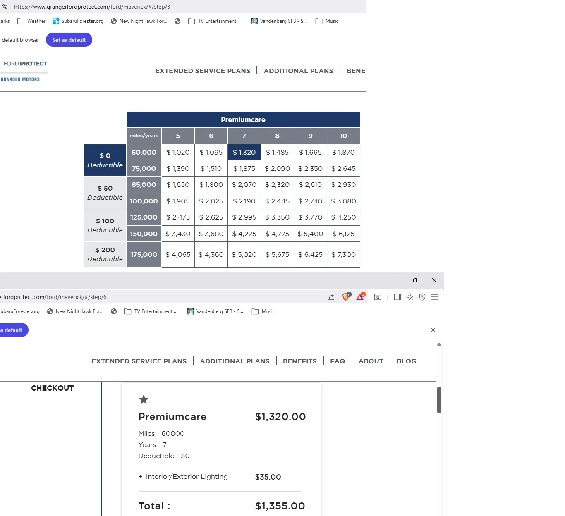This screenshot has width=565, height=516.
Task: Click the 100,000 miles row header
Action: 144,201
